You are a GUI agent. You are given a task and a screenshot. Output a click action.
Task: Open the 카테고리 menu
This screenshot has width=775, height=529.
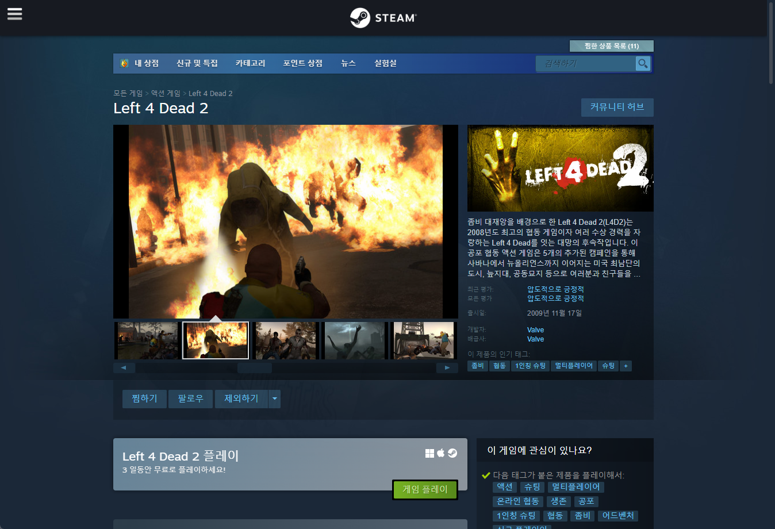250,63
